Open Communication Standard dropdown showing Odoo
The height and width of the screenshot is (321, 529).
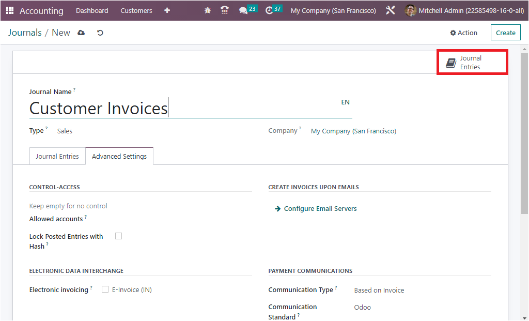pos(362,307)
